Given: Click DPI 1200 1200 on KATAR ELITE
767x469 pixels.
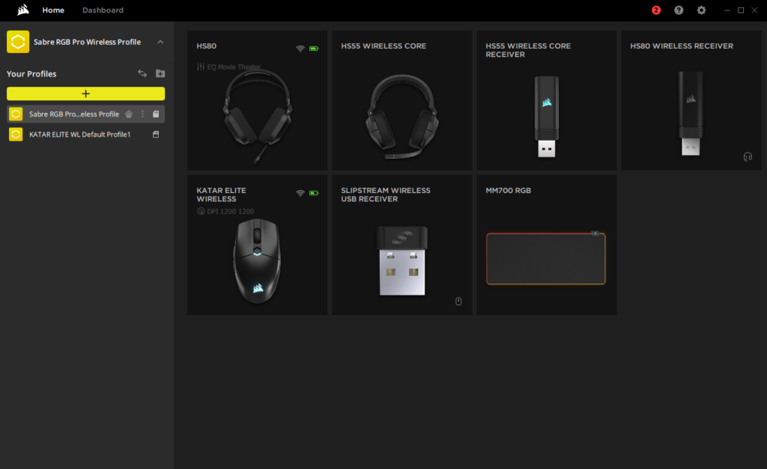Looking at the screenshot, I should coord(225,212).
